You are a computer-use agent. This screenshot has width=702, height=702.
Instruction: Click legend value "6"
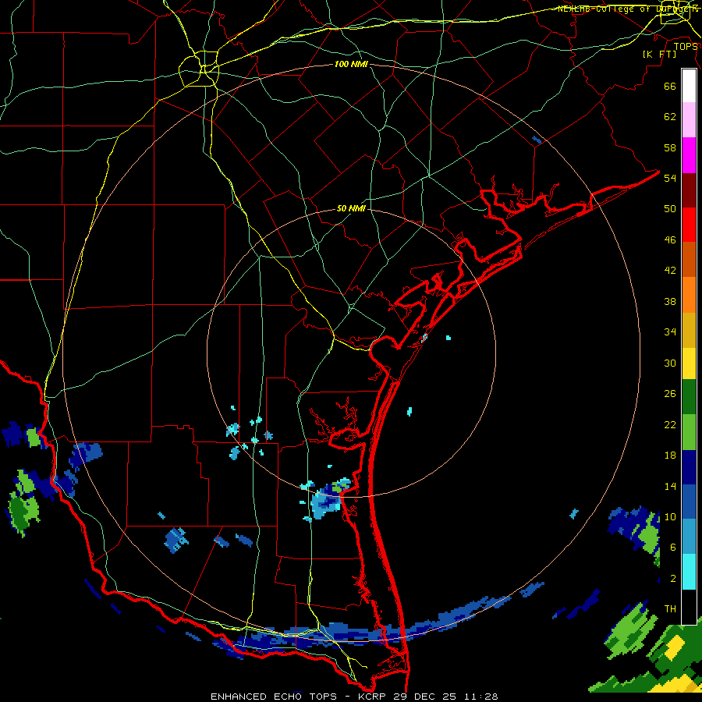click(673, 547)
